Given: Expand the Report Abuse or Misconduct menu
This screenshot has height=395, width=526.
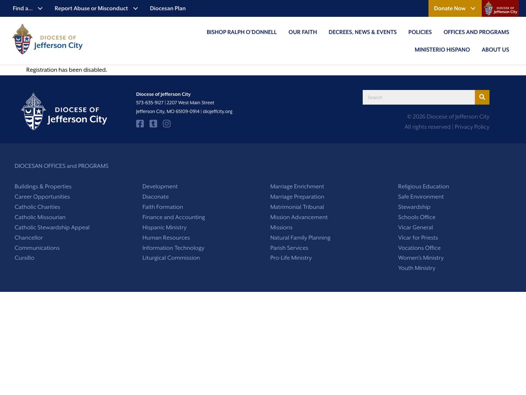Looking at the screenshot, I should [96, 8].
